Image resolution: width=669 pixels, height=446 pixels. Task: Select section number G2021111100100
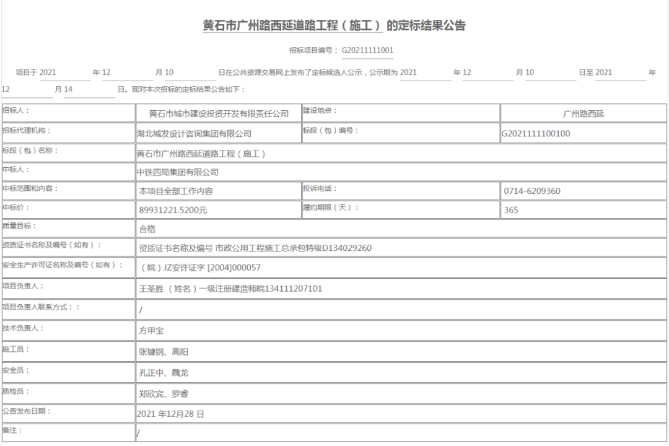click(536, 134)
